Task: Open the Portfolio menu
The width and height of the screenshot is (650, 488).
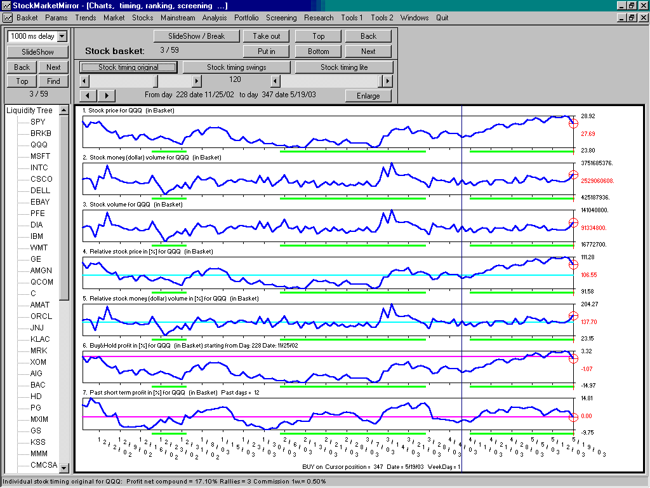Action: [x=246, y=18]
